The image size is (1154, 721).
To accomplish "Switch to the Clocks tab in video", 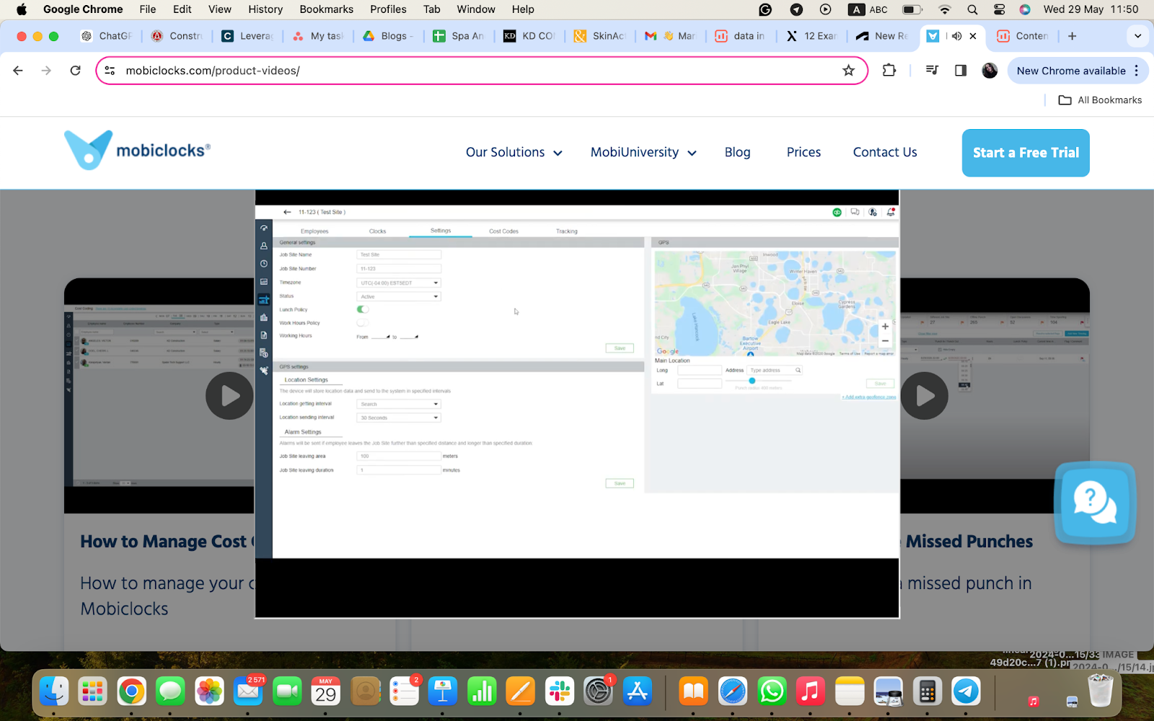I will point(377,231).
